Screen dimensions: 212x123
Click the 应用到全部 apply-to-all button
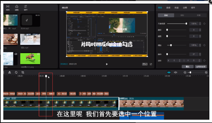tap(201, 67)
